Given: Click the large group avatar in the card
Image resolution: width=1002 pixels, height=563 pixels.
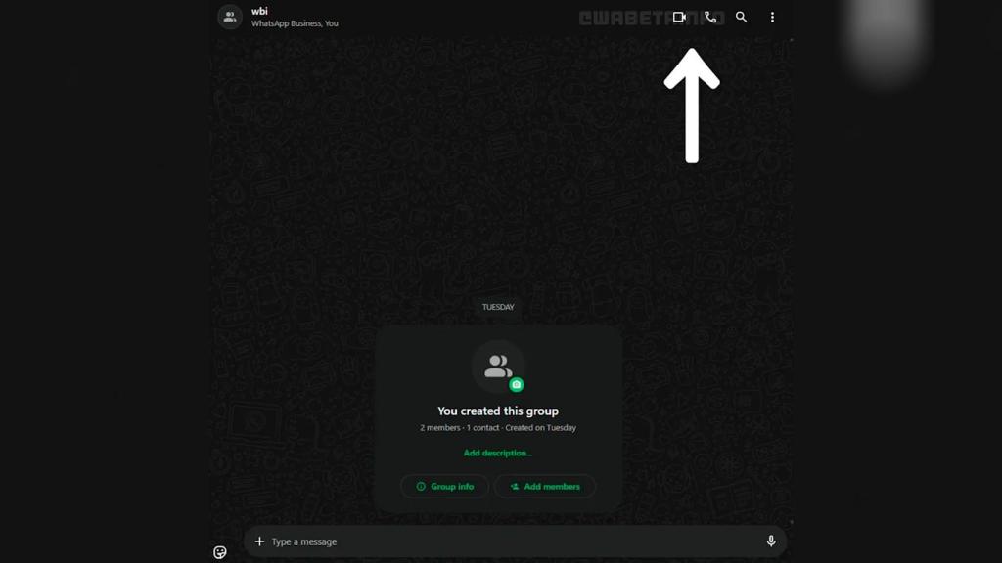Looking at the screenshot, I should (x=496, y=366).
